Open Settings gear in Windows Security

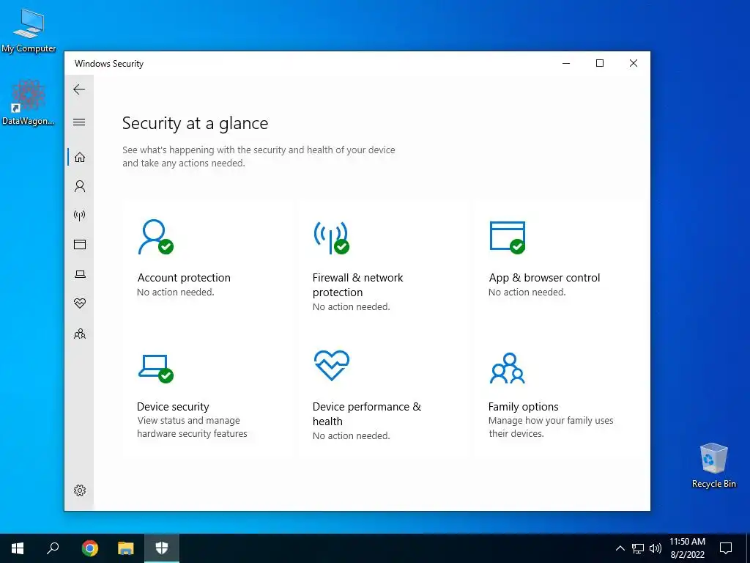[80, 490]
